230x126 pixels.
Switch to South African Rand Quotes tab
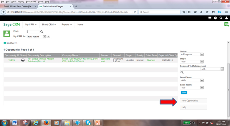[x=18, y=6]
